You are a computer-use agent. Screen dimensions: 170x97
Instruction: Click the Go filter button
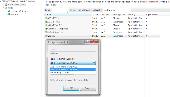pos(73,10)
